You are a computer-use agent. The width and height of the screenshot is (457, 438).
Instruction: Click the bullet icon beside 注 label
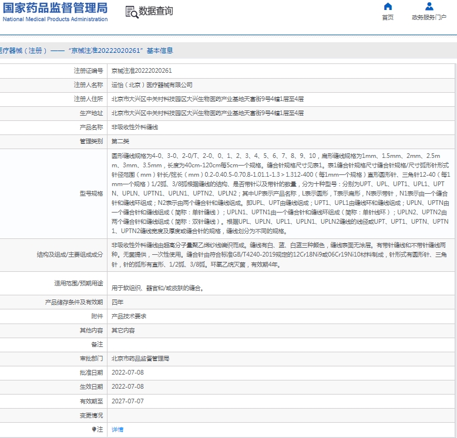click(94, 429)
